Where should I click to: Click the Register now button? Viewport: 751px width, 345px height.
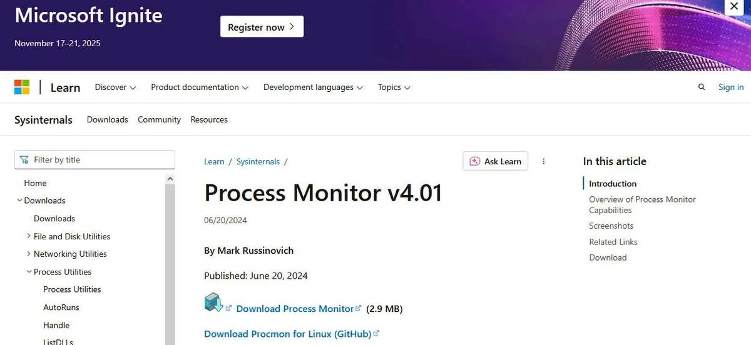262,27
